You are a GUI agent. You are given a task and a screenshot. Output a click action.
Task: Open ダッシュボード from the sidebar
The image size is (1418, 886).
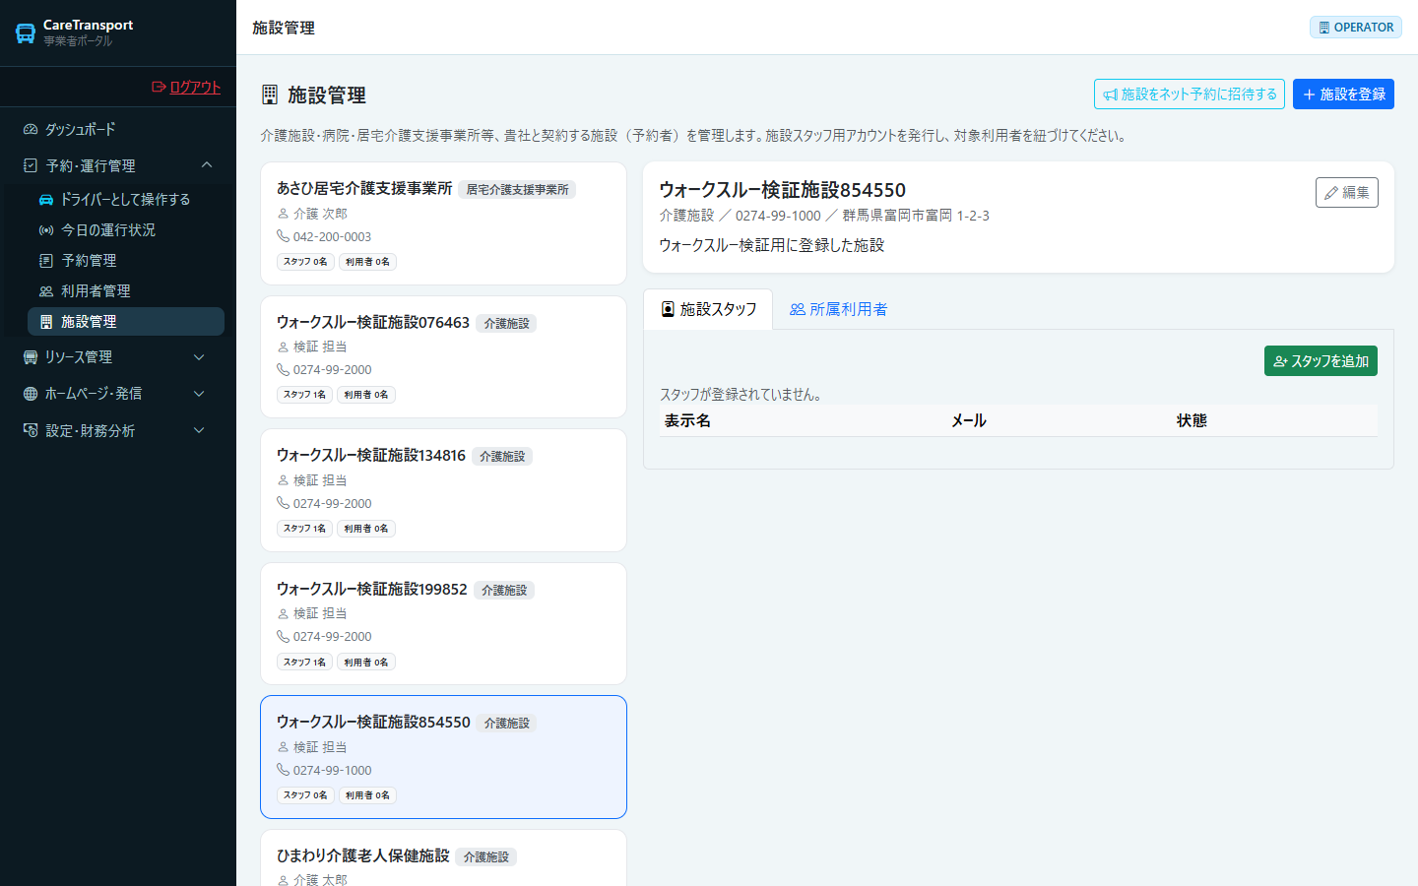(x=118, y=129)
